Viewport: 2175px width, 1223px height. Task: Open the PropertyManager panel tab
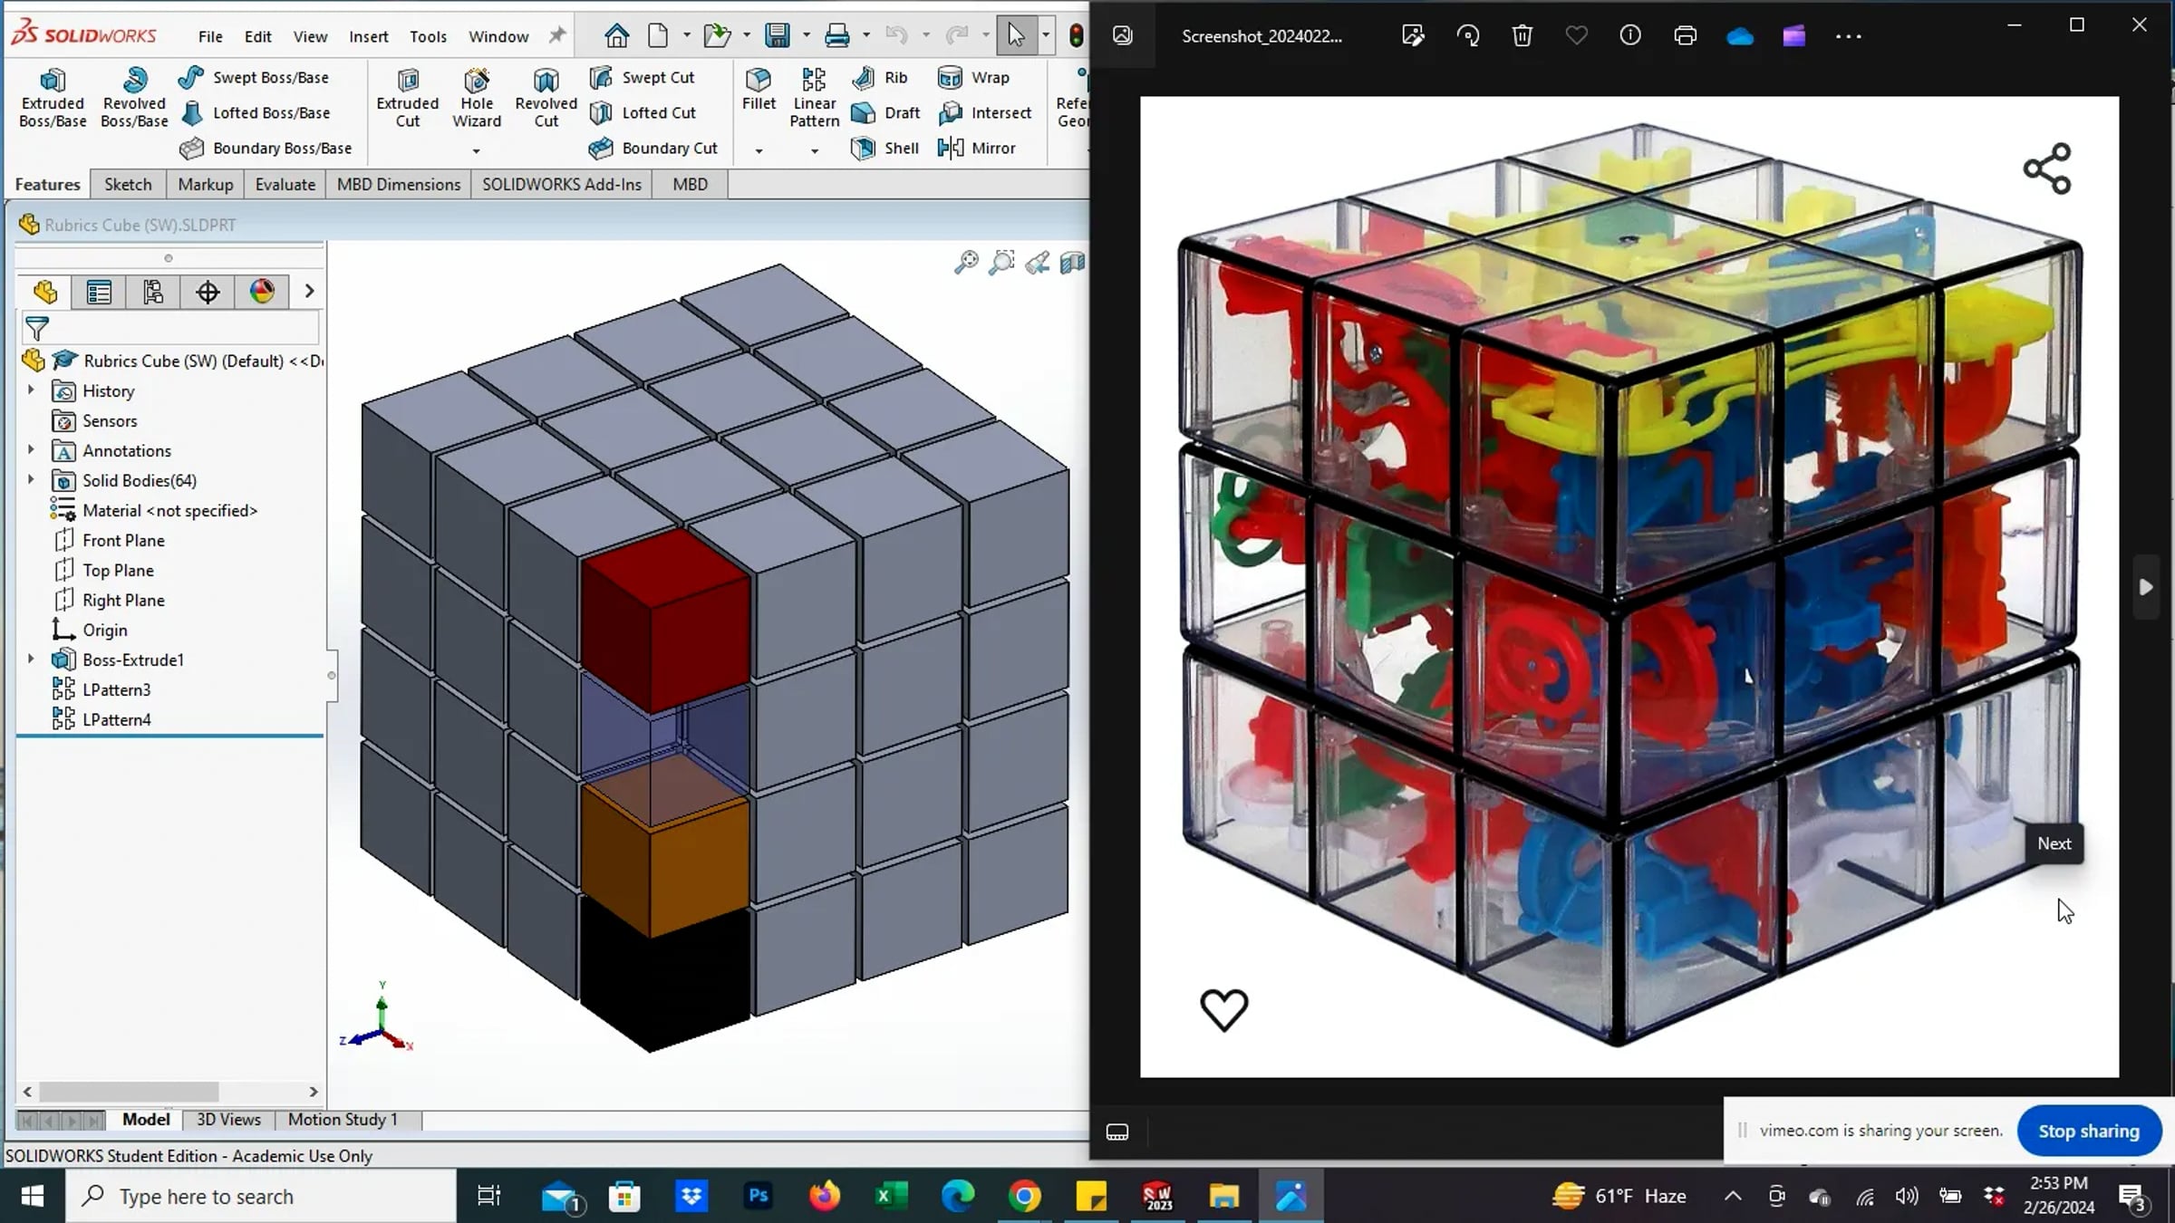pyautogui.click(x=99, y=292)
